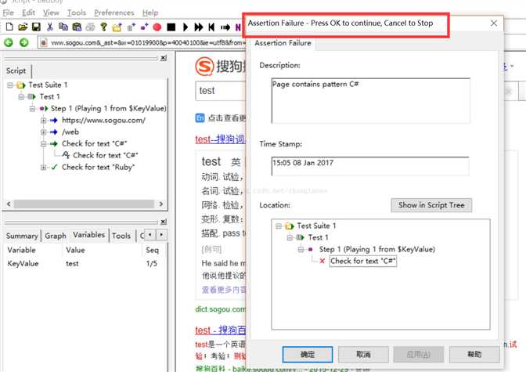Select the KeyValue variable row
This screenshot has height=372, width=526.
click(x=84, y=264)
